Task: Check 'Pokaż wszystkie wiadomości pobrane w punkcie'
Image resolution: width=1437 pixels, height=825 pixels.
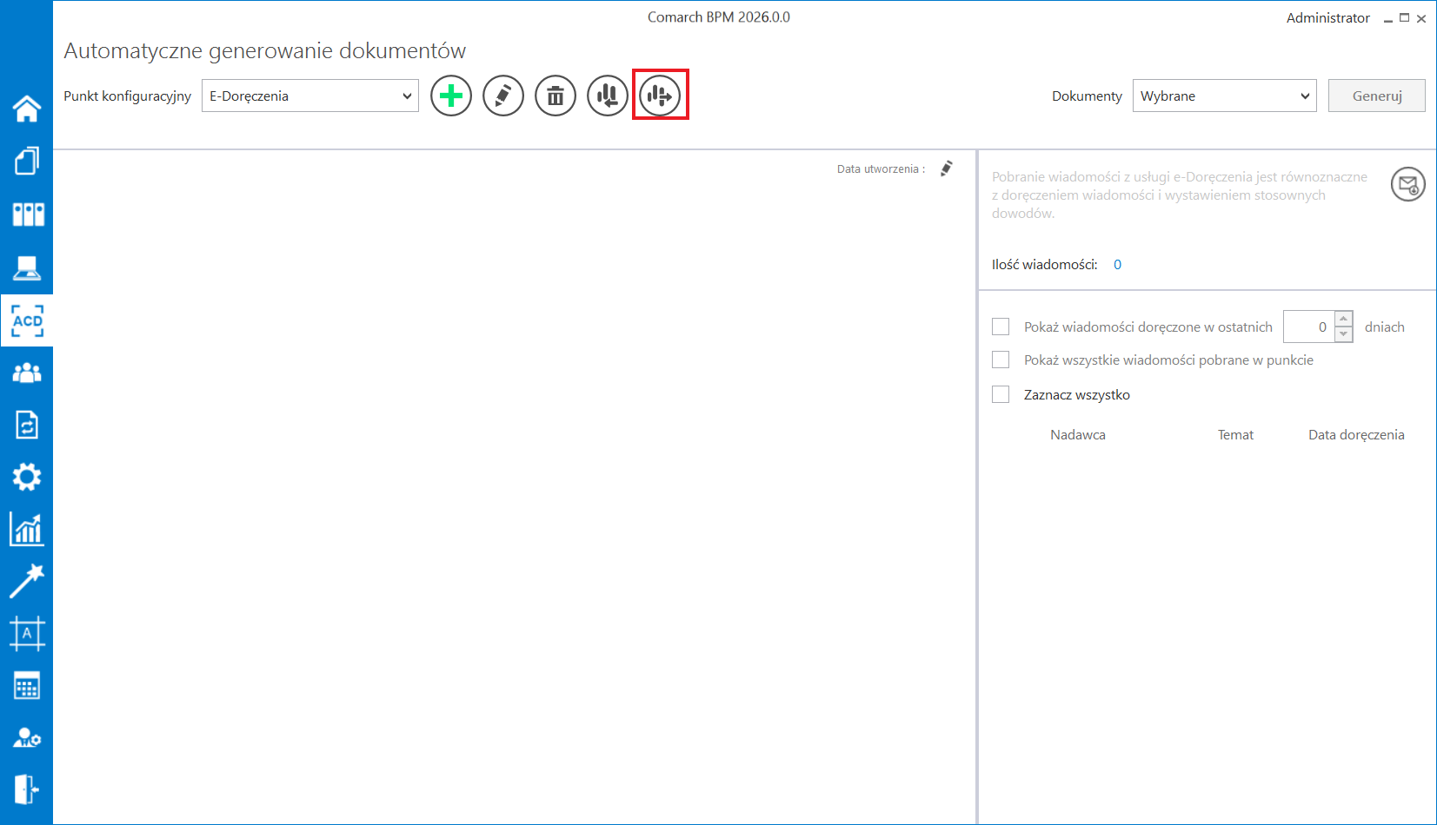Action: pyautogui.click(x=1001, y=360)
